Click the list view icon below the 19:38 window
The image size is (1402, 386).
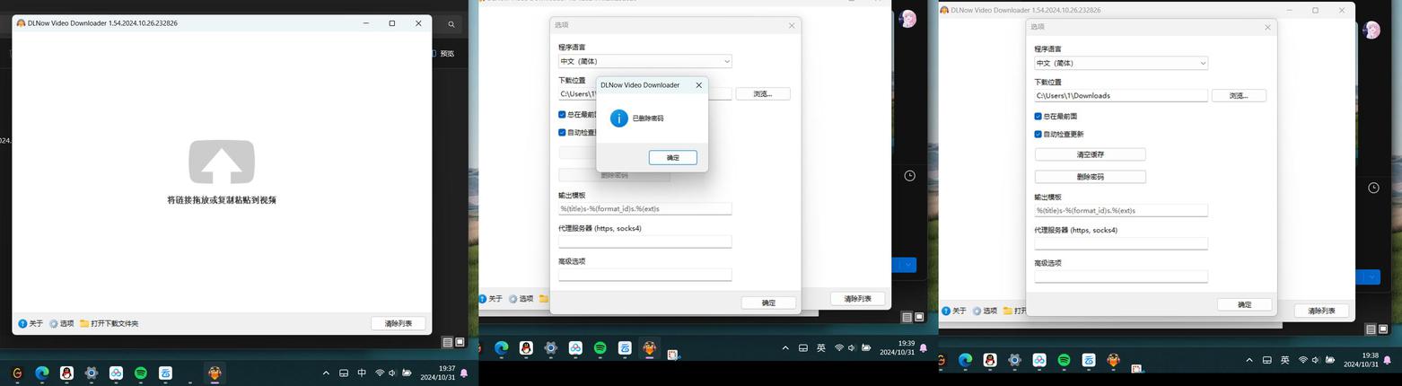click(x=1371, y=329)
